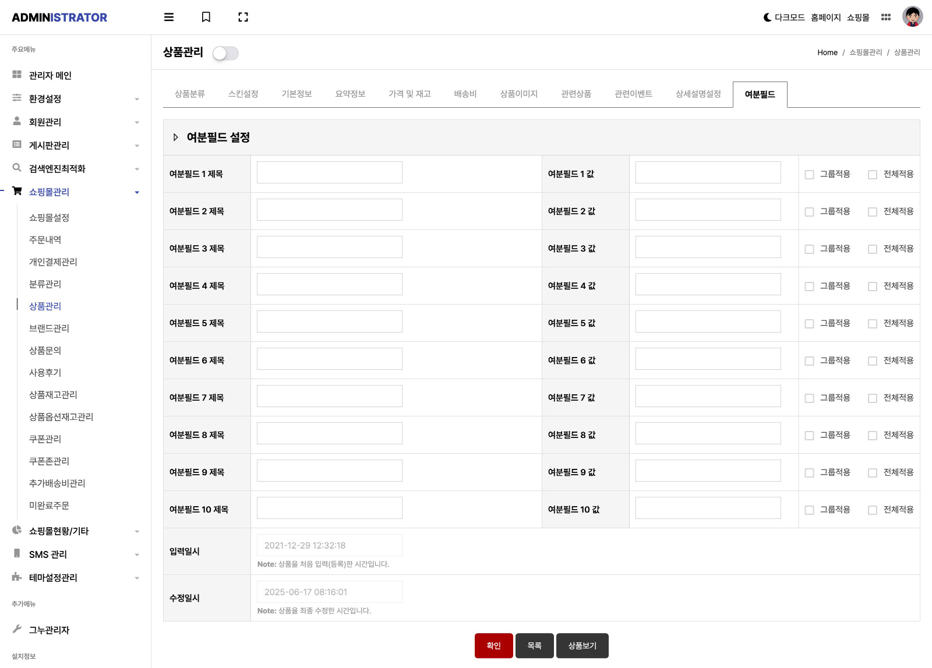The height and width of the screenshot is (668, 932).
Task: Check 그룹적용 for 여분필드 1
Action: pyautogui.click(x=809, y=175)
